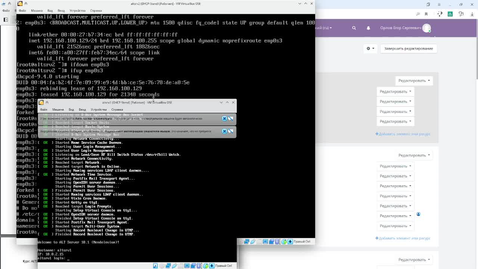The image size is (478, 269).
Task: Expand first section Редактировать dropdown
Action: 414,81
